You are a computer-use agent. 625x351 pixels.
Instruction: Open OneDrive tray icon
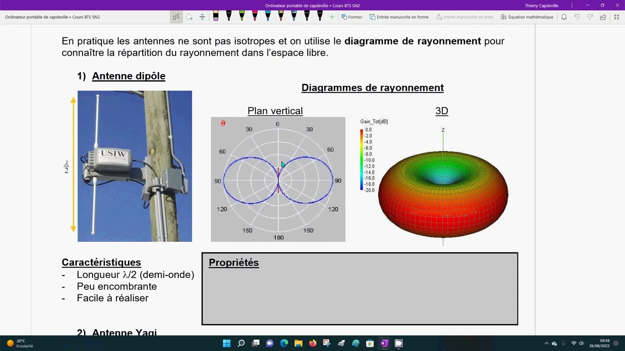pyautogui.click(x=555, y=343)
